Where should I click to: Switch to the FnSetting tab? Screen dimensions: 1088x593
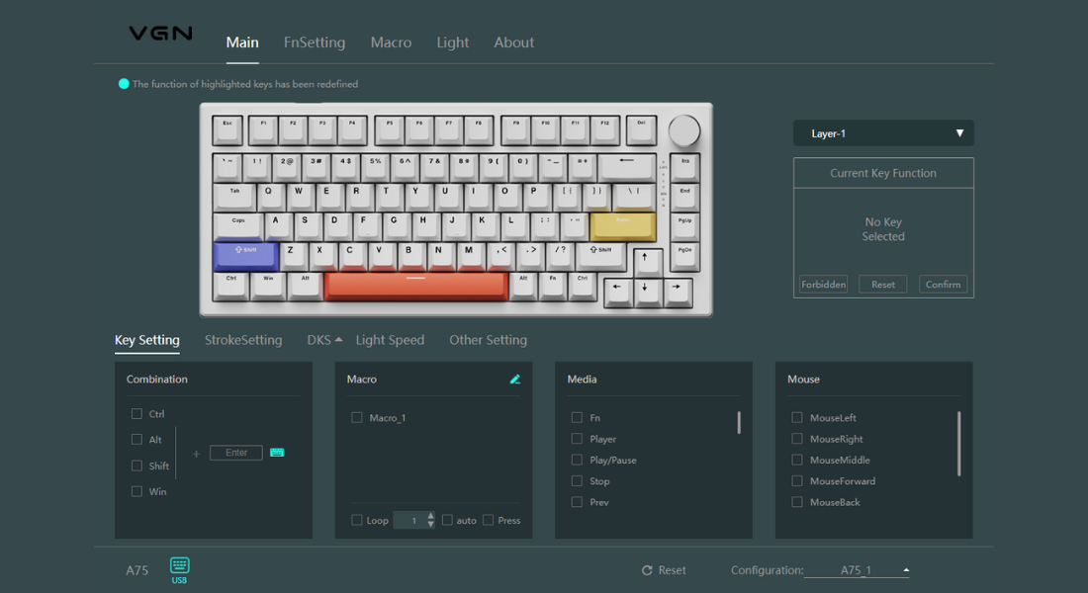point(315,42)
